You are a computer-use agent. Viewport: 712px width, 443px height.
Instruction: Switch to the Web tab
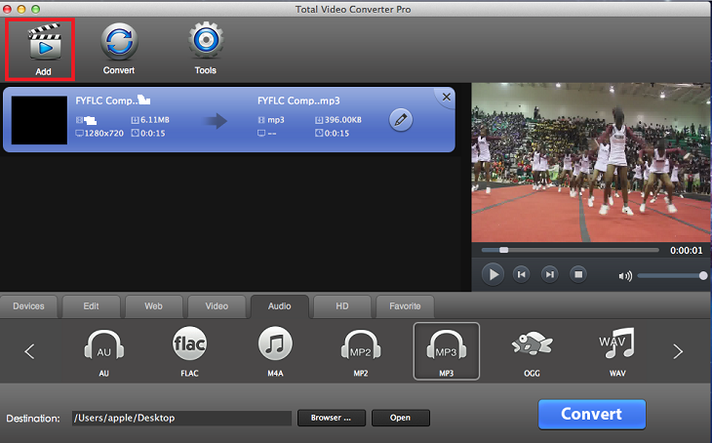[x=154, y=306]
